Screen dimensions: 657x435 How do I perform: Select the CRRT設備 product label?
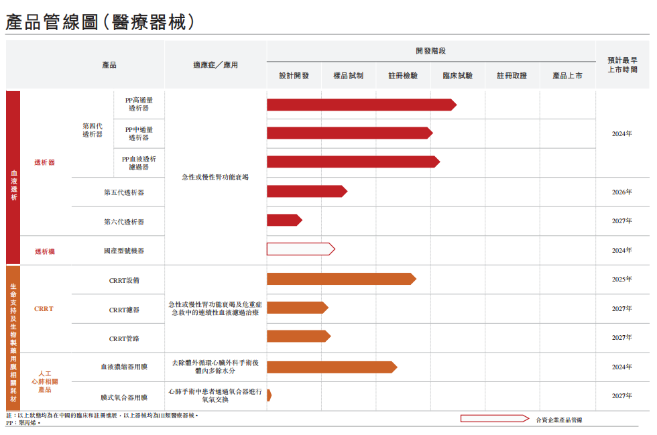pos(124,280)
